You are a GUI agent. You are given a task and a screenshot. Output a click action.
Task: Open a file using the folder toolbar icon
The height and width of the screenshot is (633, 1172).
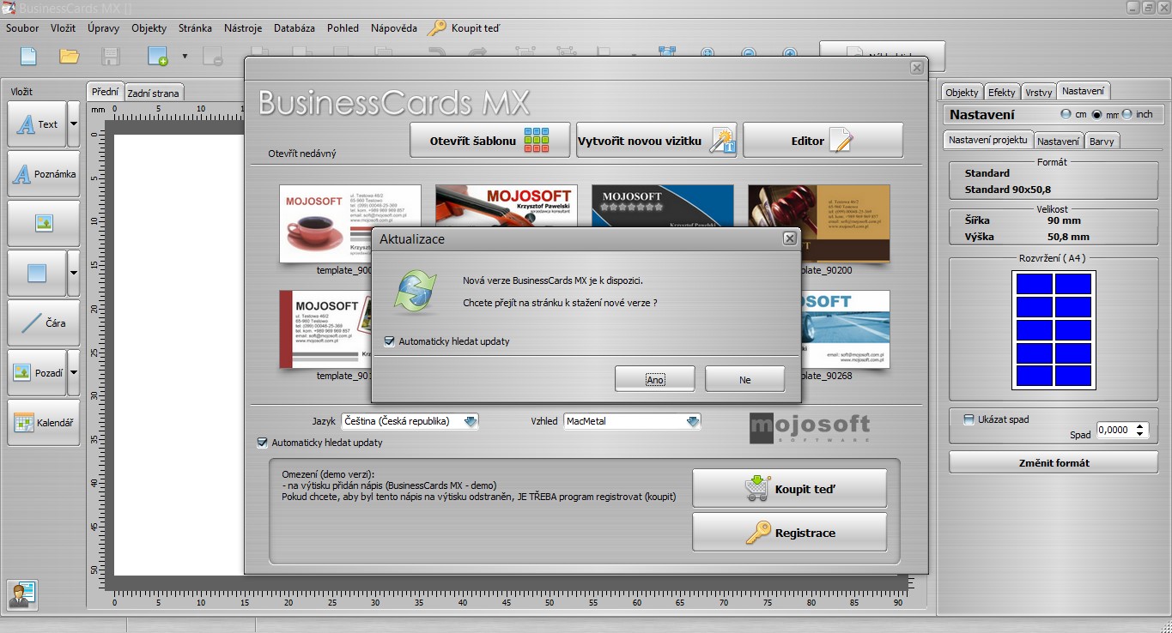70,57
